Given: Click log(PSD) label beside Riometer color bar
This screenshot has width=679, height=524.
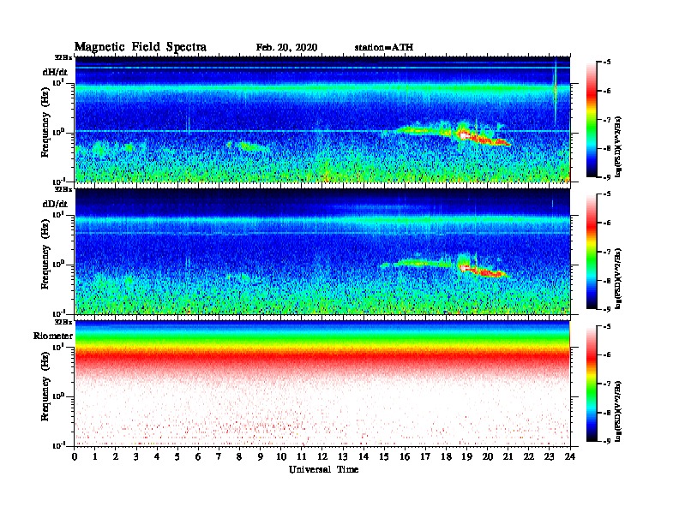Looking at the screenshot, I should (x=618, y=411).
